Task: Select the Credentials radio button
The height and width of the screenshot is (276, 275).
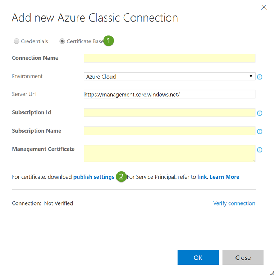Action: pos(17,41)
